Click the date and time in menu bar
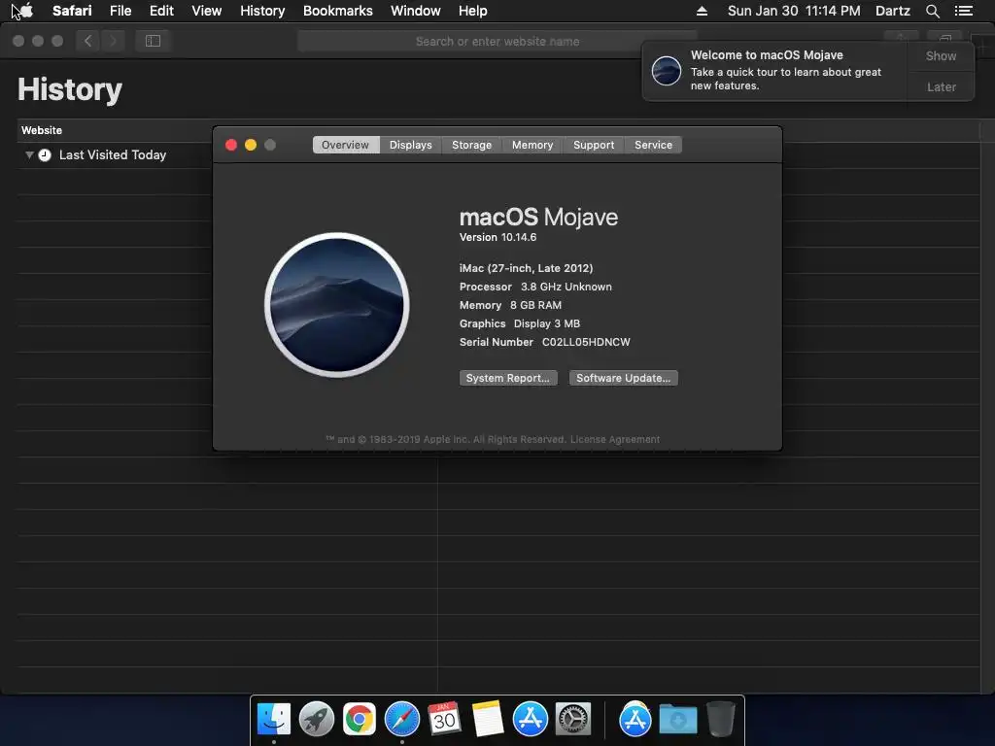Viewport: 995px width, 746px height. (794, 11)
